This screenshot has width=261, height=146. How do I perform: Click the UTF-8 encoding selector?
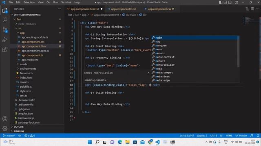point(214,135)
